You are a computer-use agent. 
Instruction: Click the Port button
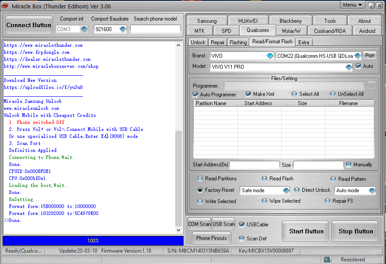369,56
